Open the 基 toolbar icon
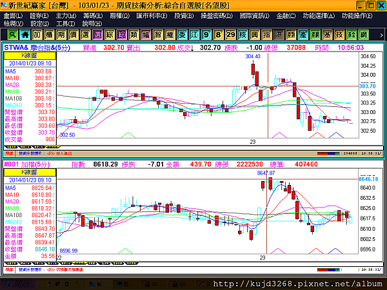This screenshot has height=290, width=387. coord(327,35)
